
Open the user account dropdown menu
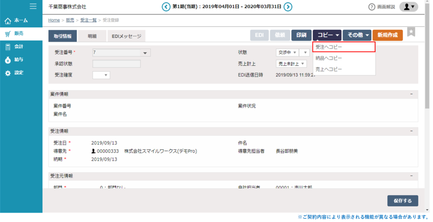(x=409, y=7)
